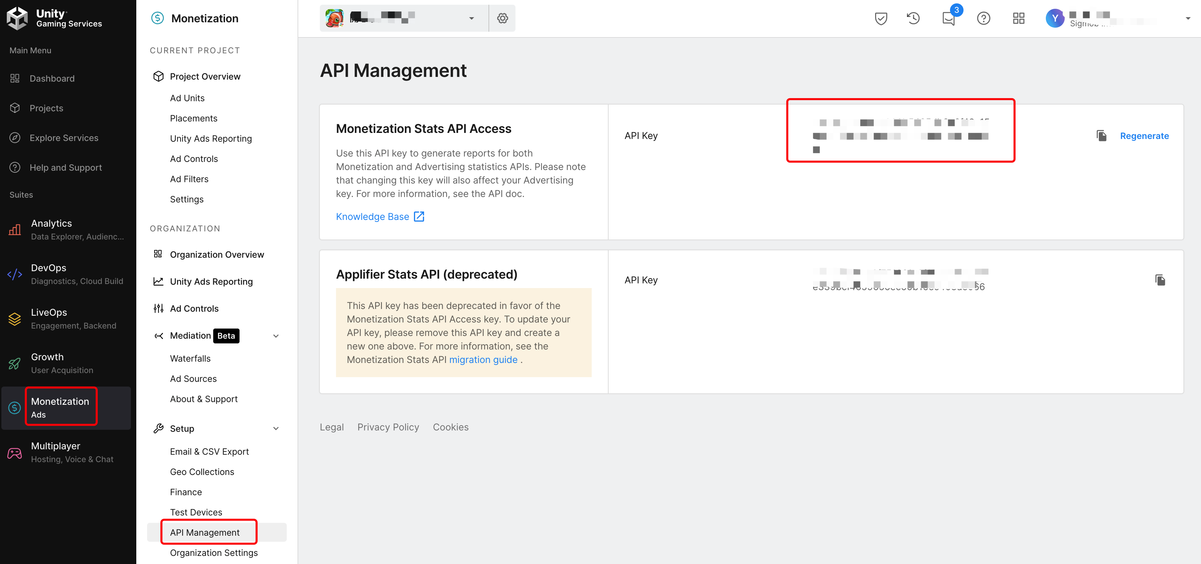
Task: Click the Analytics bar chart icon
Action: [15, 230]
